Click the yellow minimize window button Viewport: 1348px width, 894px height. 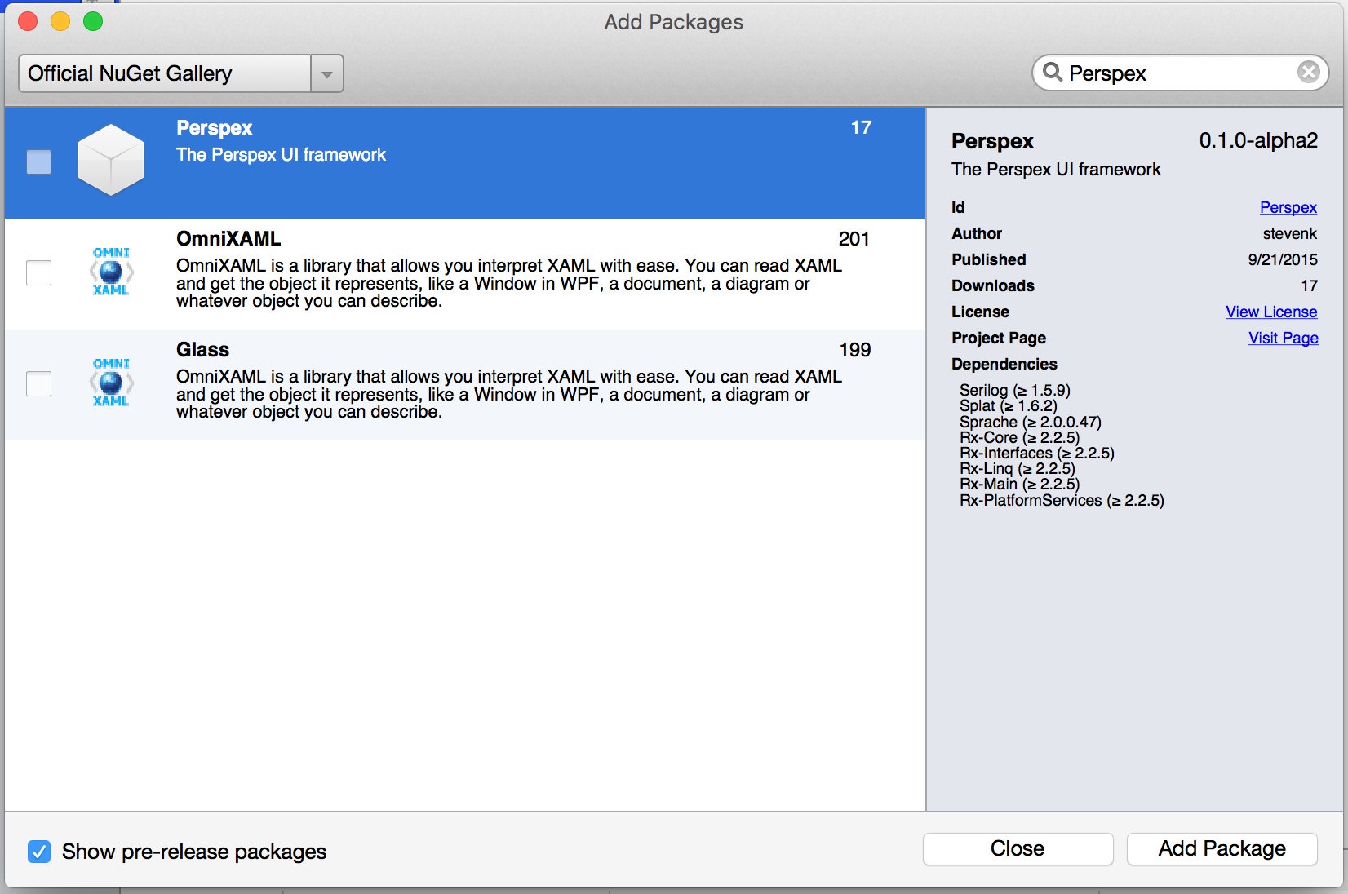[60, 21]
